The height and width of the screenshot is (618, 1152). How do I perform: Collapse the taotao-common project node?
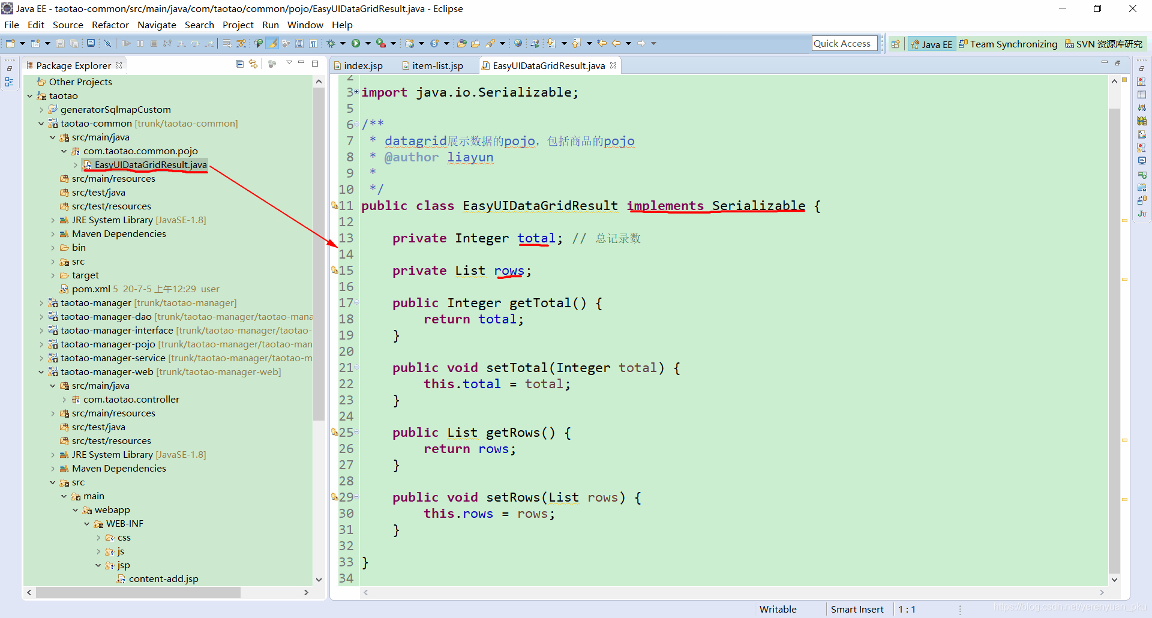coord(41,124)
